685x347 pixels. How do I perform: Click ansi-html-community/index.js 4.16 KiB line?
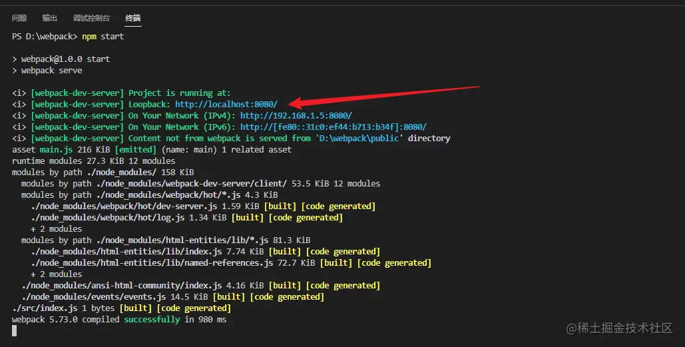(x=200, y=286)
